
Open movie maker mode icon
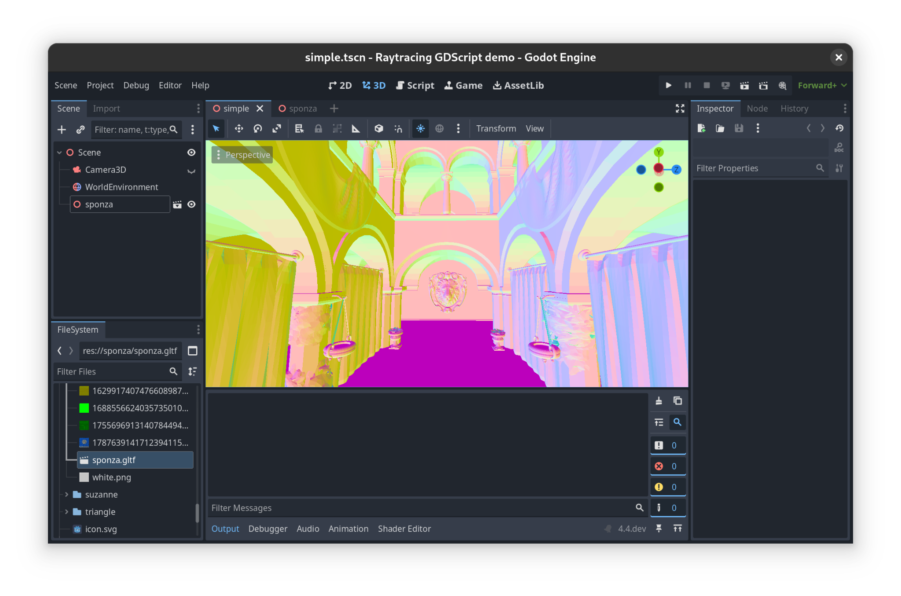point(782,85)
